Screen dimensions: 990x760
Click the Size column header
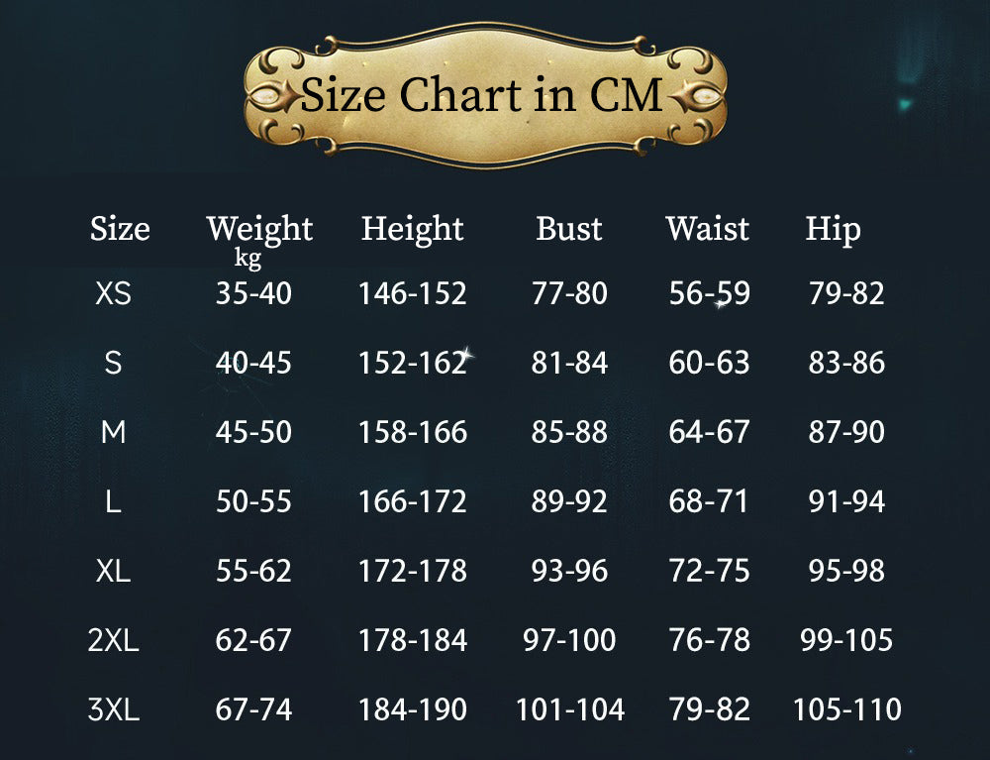pos(120,229)
